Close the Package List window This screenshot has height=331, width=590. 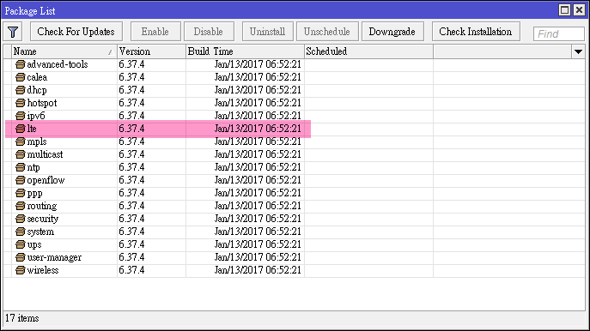click(x=580, y=10)
